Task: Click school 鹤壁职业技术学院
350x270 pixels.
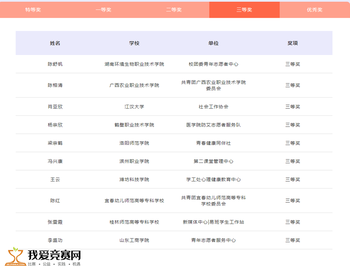Action: click(x=134, y=125)
